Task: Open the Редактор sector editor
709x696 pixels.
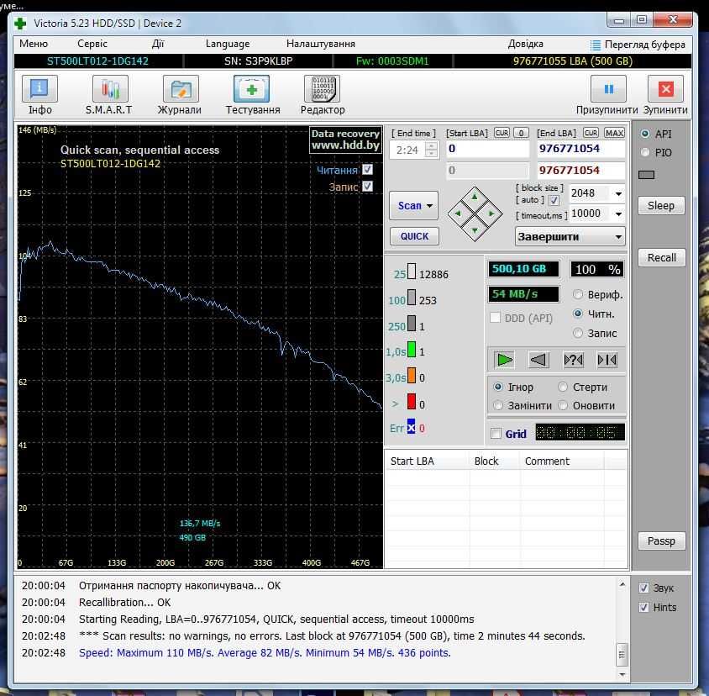Action: tap(323, 95)
